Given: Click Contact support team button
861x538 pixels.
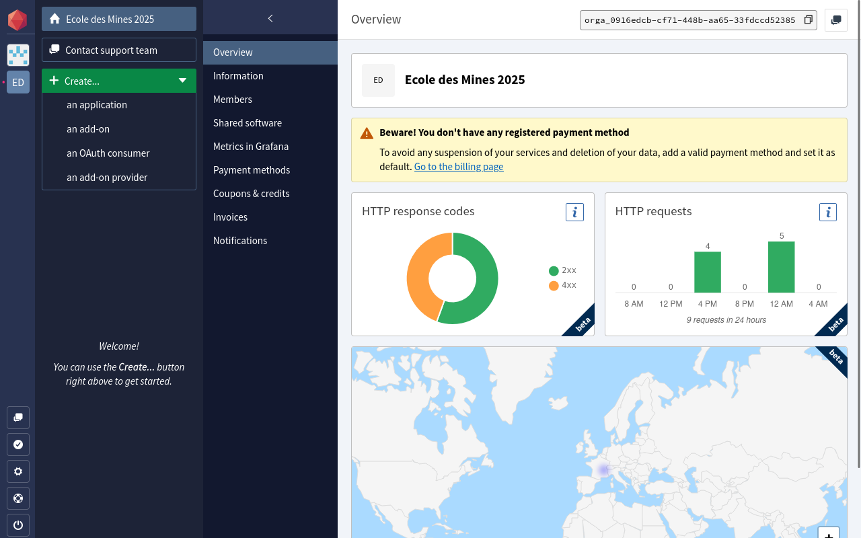Looking at the screenshot, I should [x=119, y=50].
